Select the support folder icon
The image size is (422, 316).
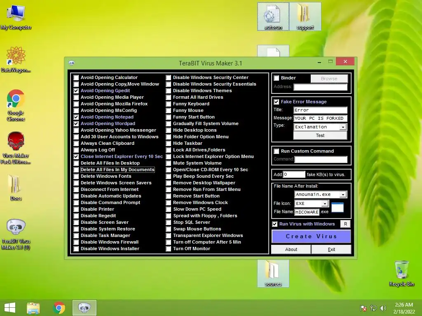pyautogui.click(x=305, y=16)
